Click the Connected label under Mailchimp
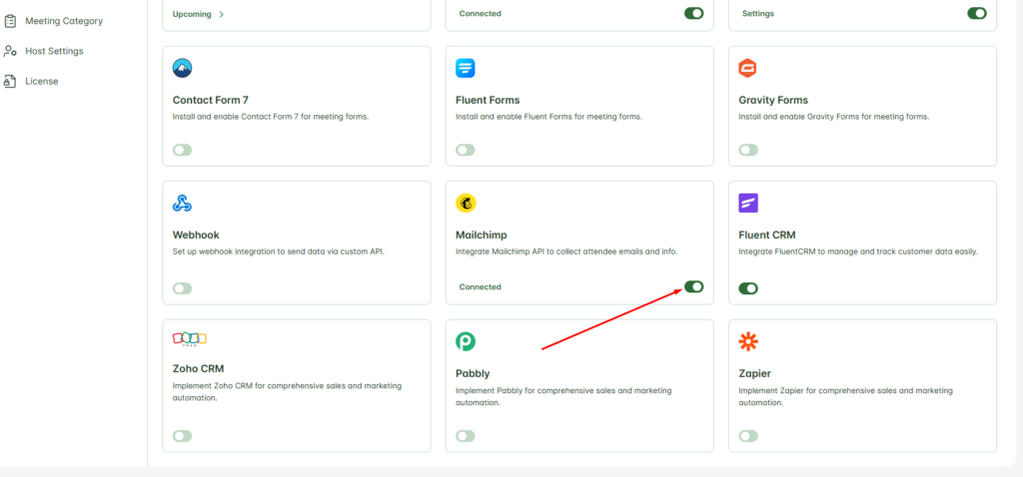The width and height of the screenshot is (1023, 477). [x=481, y=286]
